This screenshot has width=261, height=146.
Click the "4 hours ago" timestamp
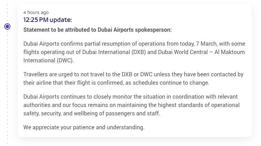pyautogui.click(x=36, y=13)
